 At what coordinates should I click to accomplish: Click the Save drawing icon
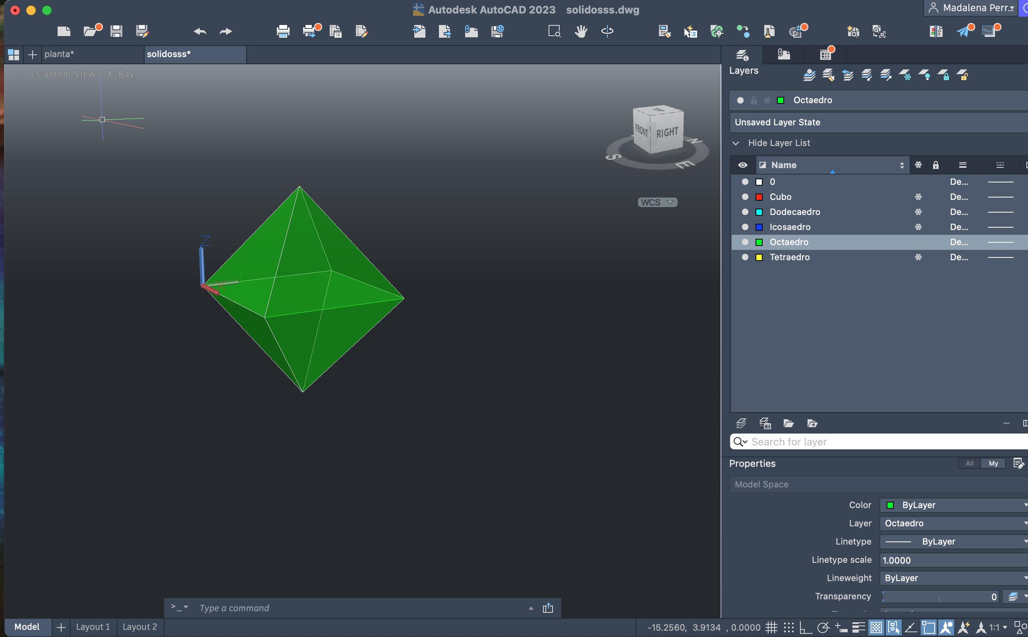(x=116, y=31)
